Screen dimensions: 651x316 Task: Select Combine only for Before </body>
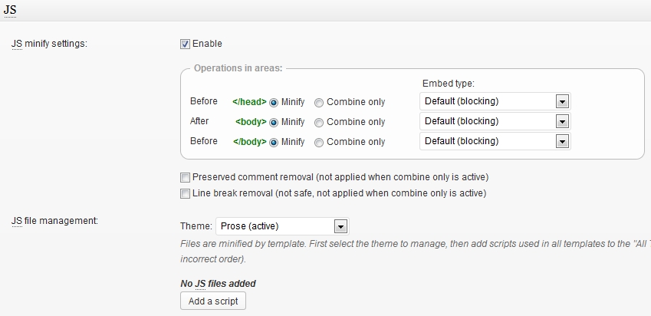[x=320, y=142]
